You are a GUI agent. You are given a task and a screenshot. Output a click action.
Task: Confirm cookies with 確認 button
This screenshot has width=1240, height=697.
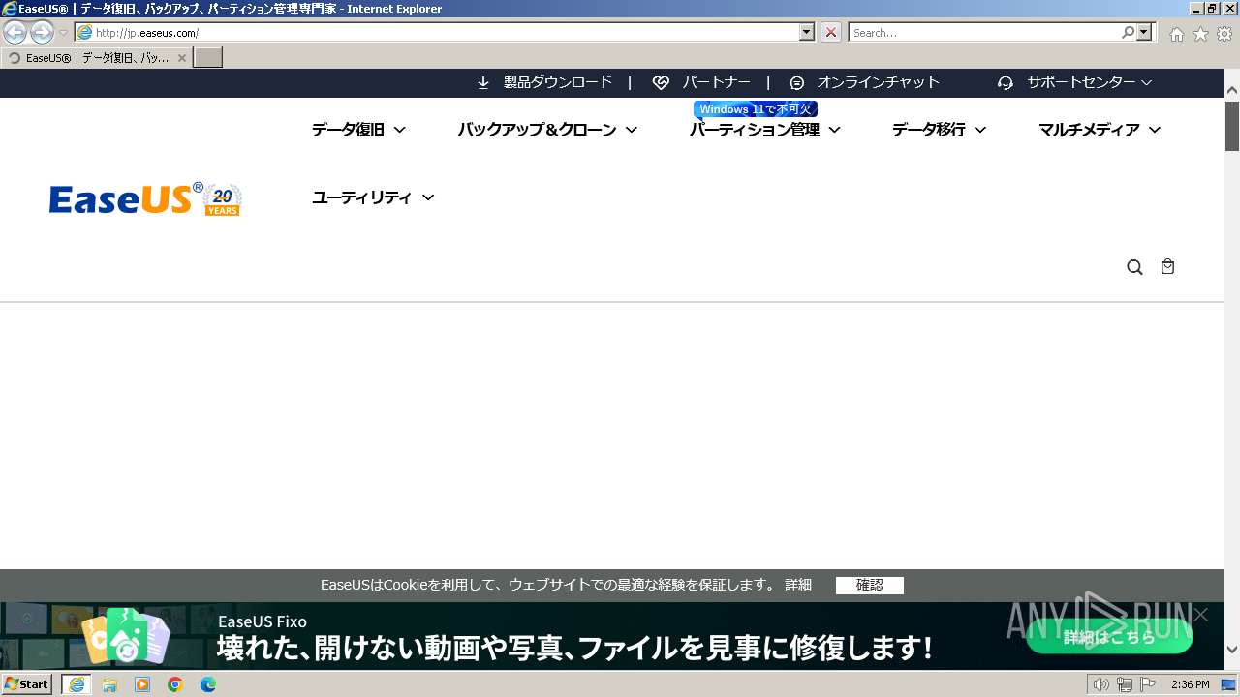[x=870, y=585]
